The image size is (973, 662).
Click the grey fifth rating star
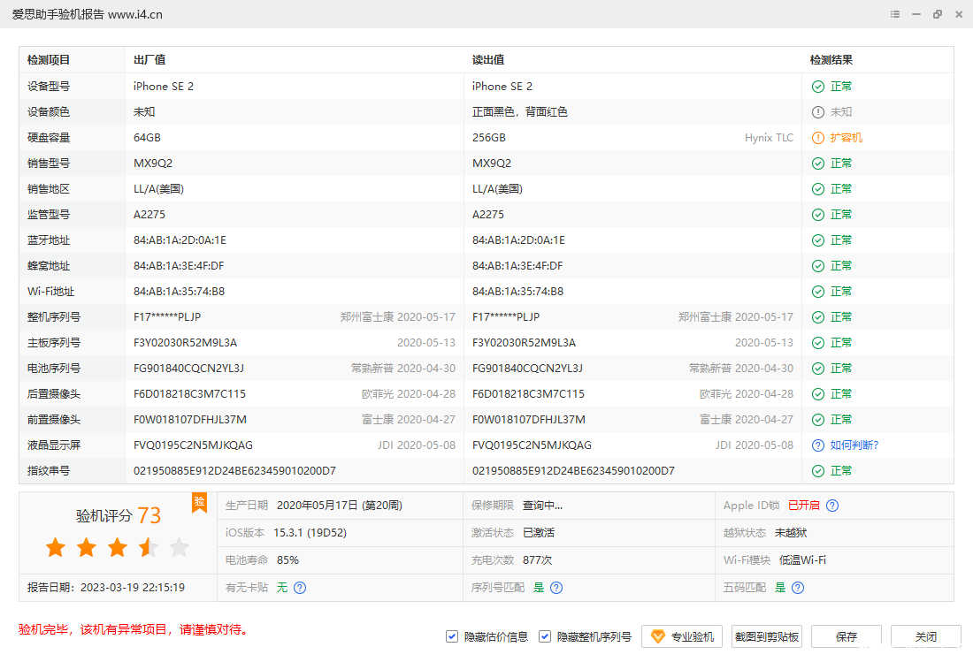click(180, 547)
